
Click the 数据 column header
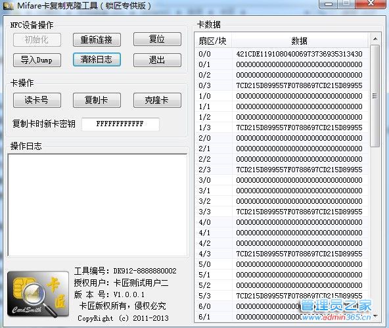[x=300, y=41]
